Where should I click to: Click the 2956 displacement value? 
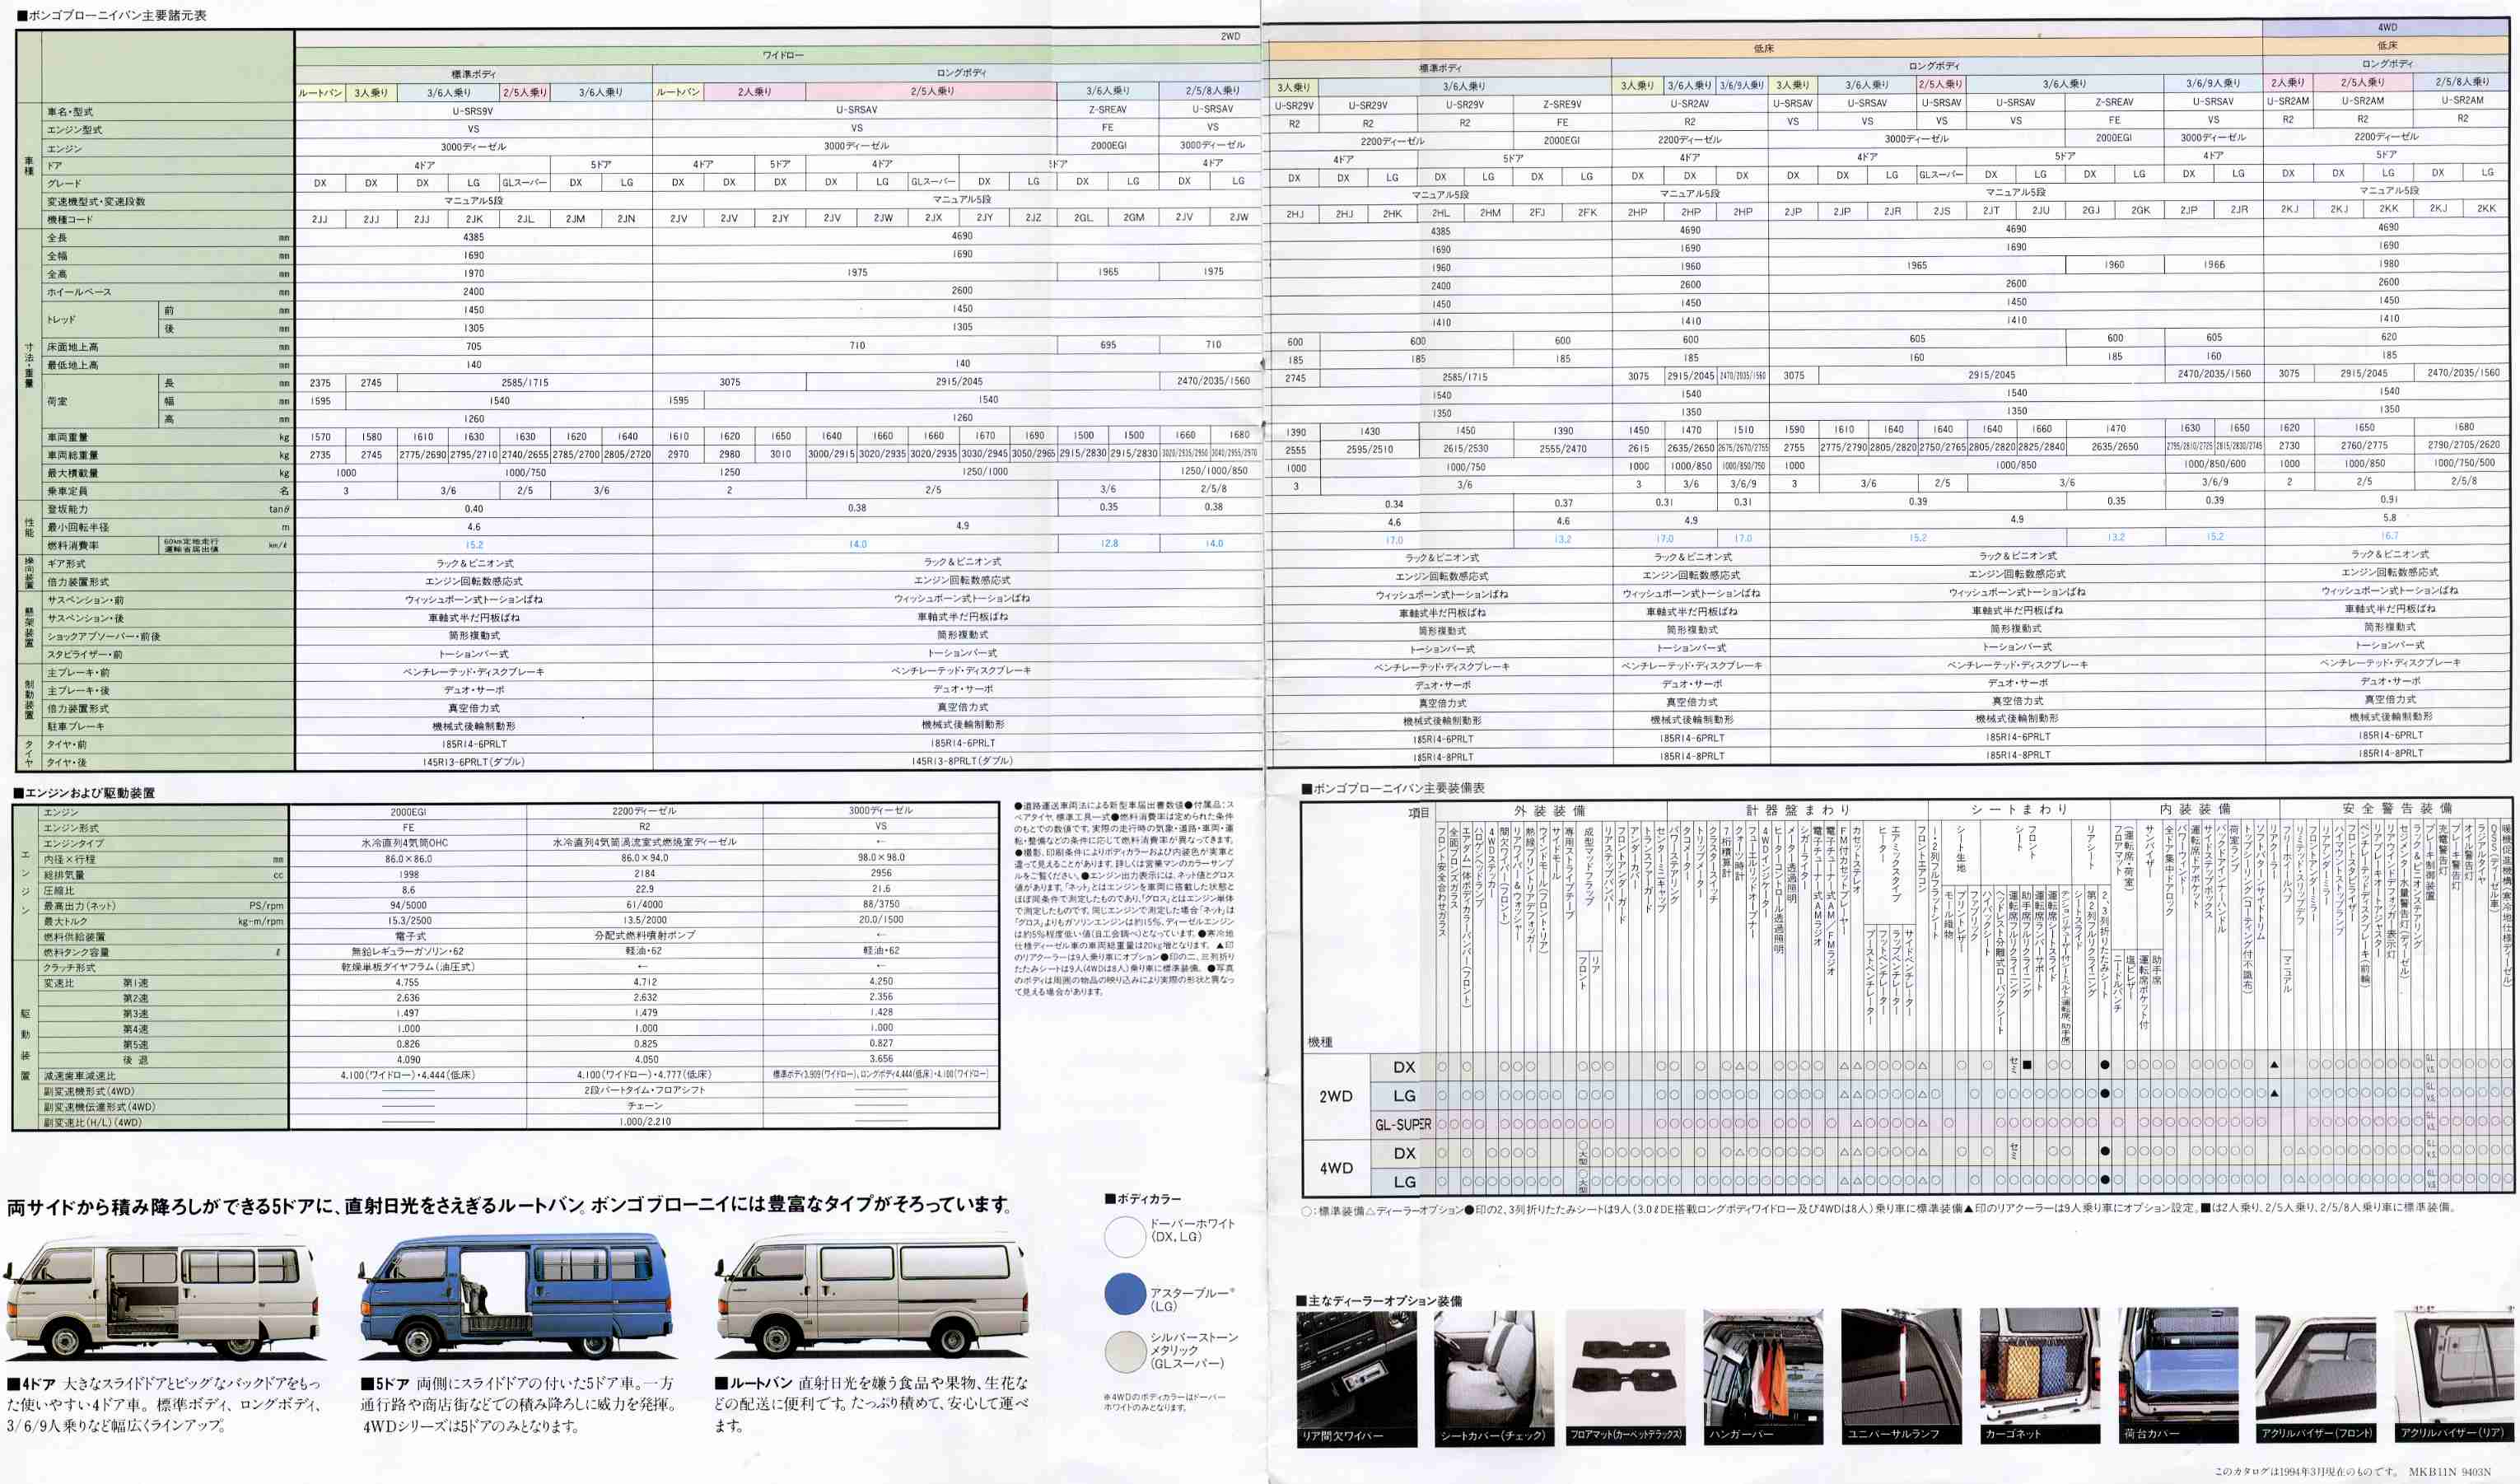pos(881,873)
